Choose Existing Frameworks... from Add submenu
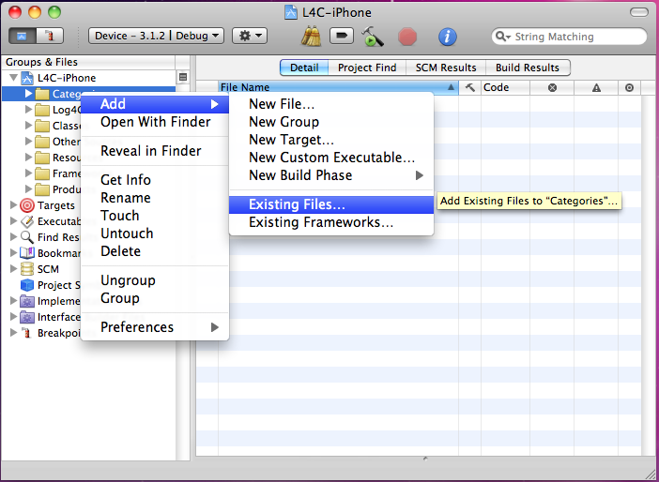This screenshot has height=482, width=659. click(x=331, y=222)
